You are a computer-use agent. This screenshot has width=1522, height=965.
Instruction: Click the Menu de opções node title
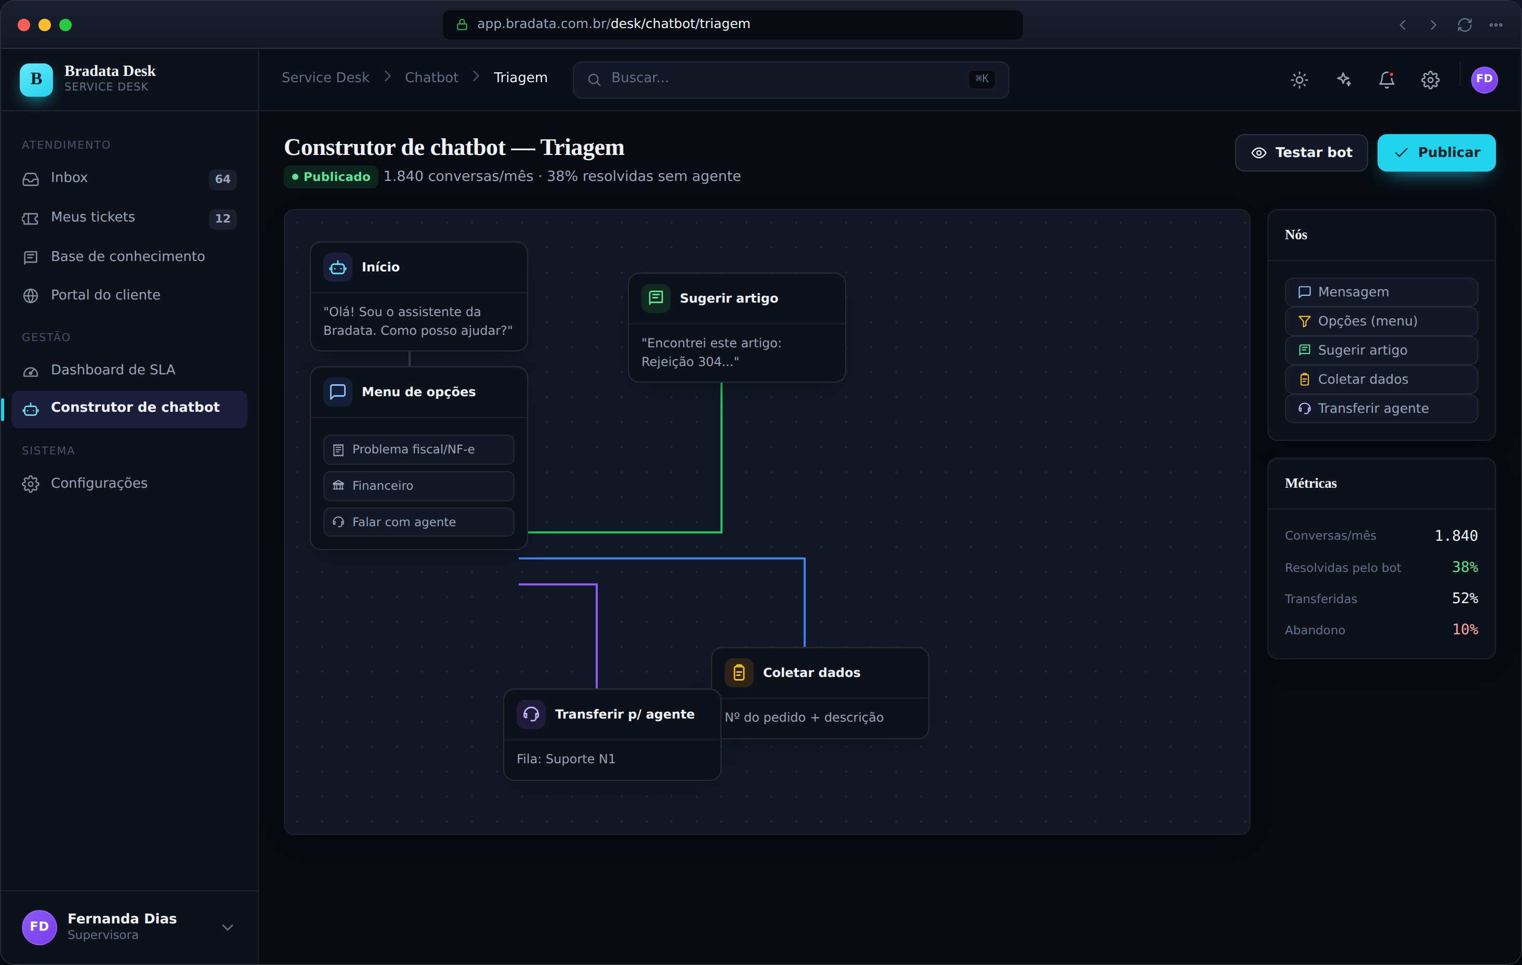418,392
